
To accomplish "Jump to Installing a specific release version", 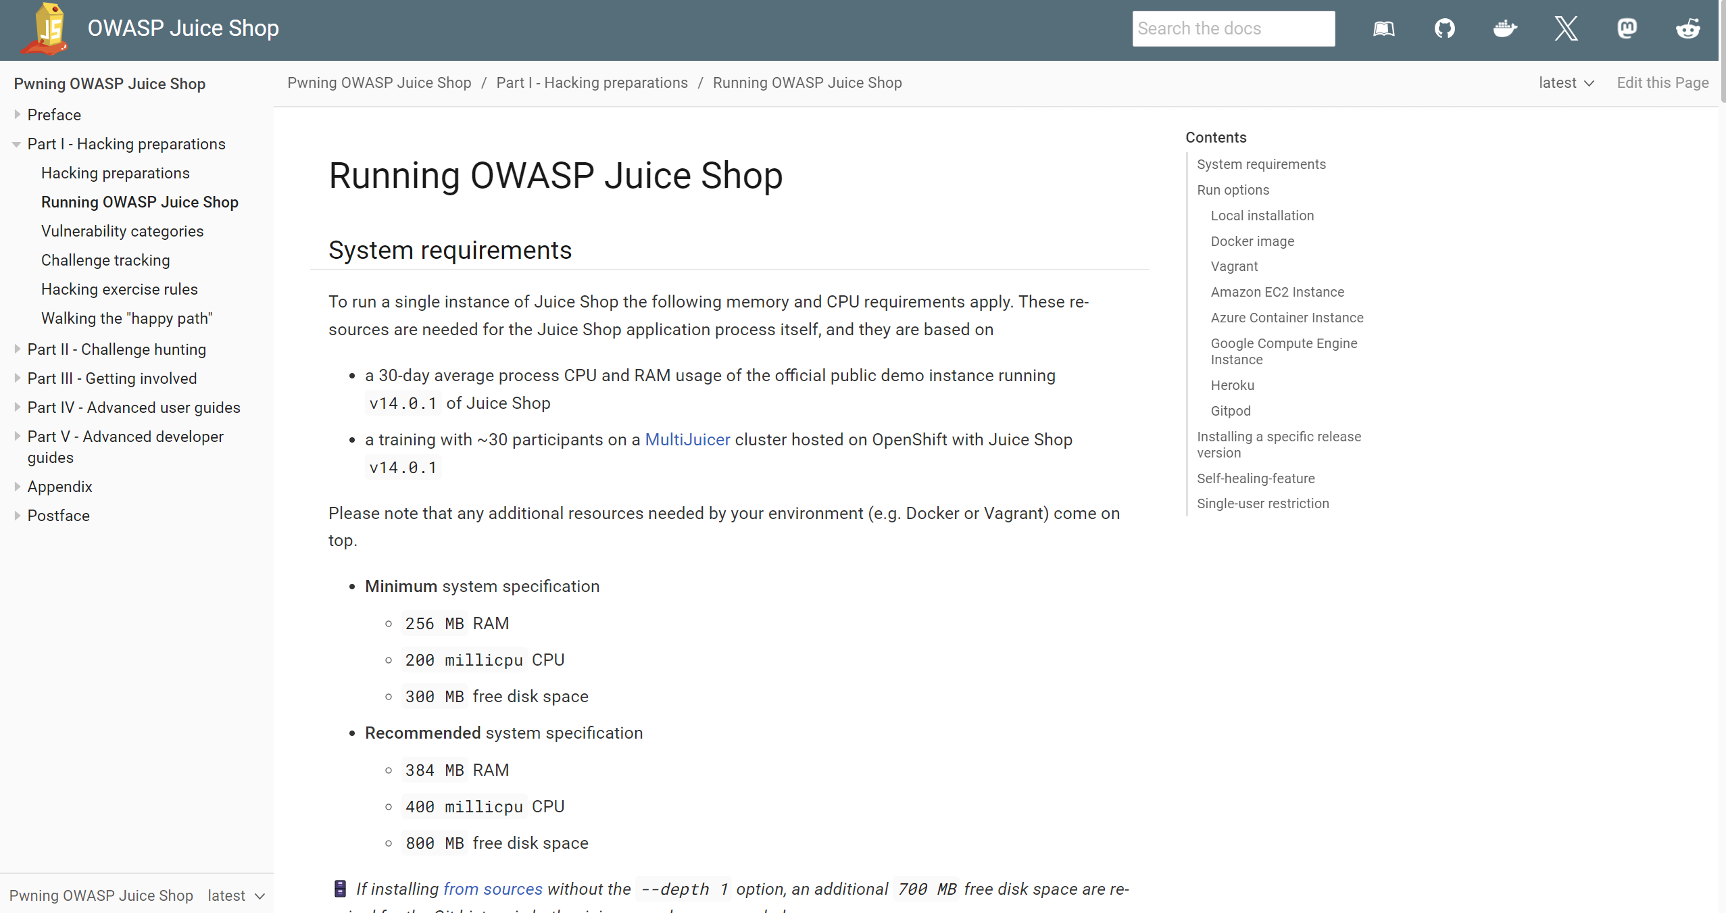I will point(1279,445).
